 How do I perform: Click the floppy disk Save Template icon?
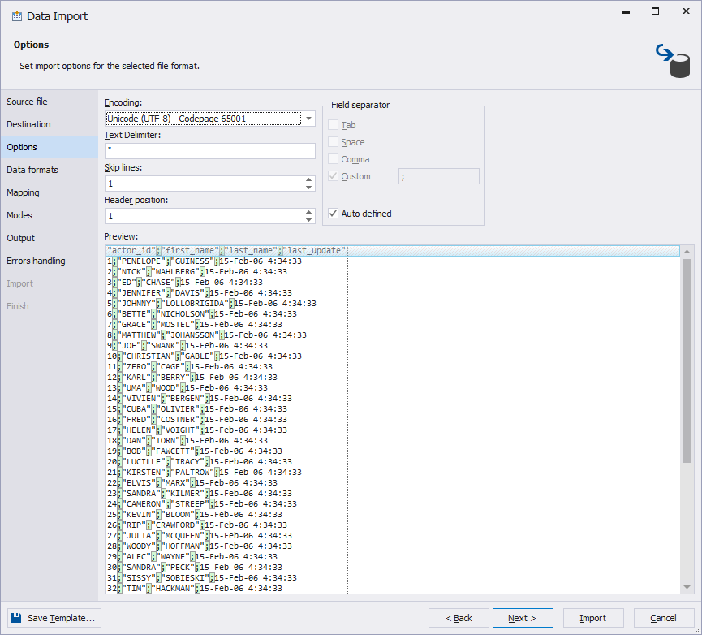pyautogui.click(x=17, y=618)
